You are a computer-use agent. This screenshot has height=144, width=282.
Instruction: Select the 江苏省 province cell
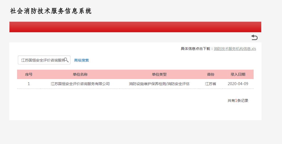point(211,84)
